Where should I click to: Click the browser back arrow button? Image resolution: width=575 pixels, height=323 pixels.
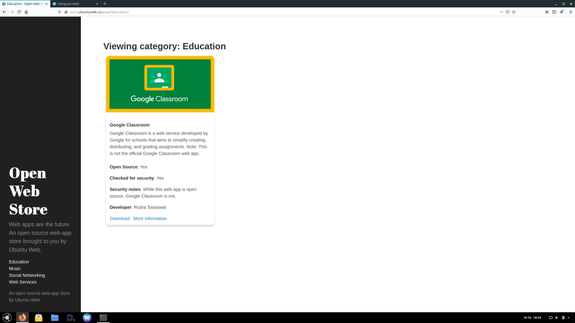(5, 12)
